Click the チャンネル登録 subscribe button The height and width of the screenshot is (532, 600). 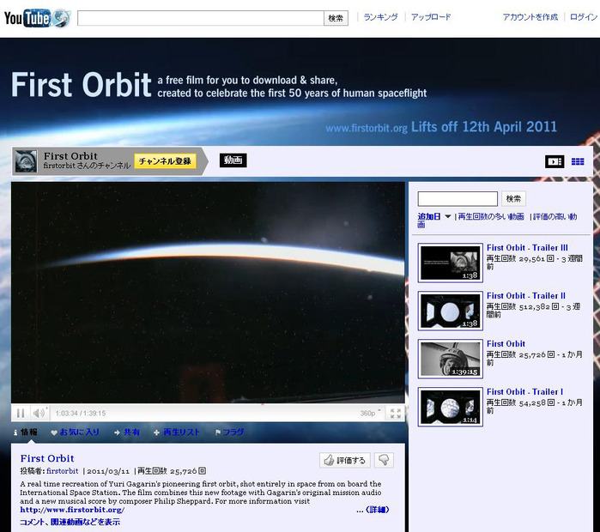[165, 161]
